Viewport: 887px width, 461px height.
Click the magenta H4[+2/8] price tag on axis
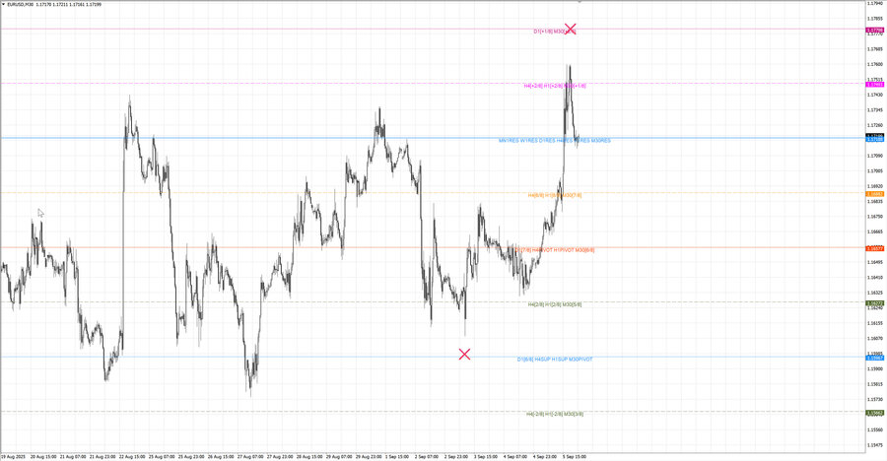[874, 85]
